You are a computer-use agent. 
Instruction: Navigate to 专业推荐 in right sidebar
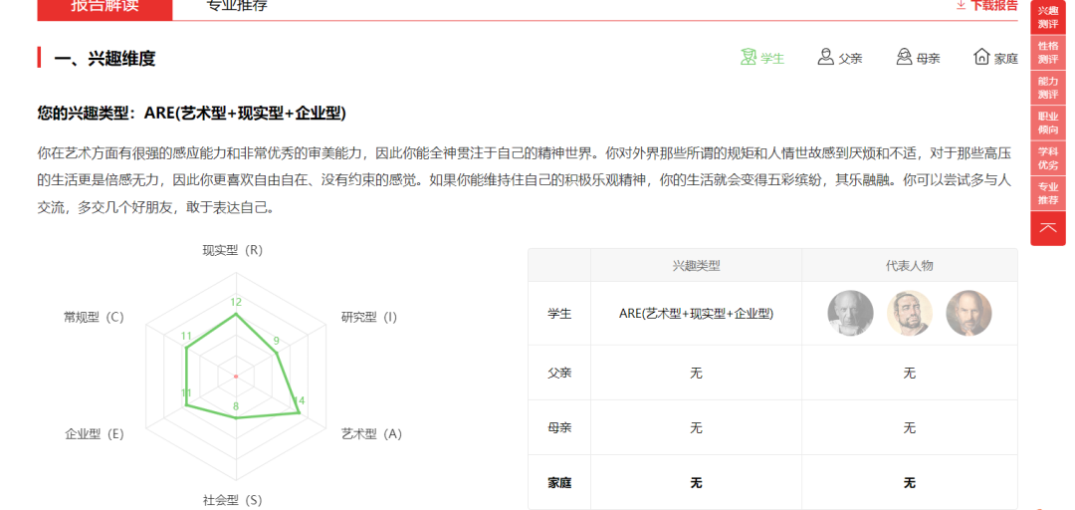point(1047,193)
